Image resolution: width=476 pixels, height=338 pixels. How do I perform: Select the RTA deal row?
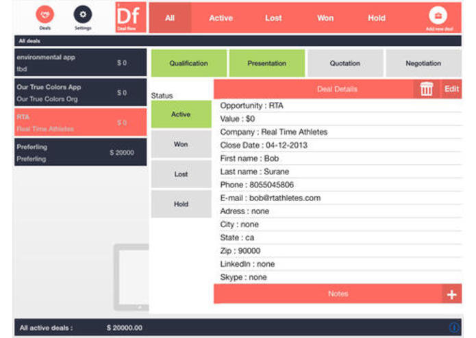(80, 122)
